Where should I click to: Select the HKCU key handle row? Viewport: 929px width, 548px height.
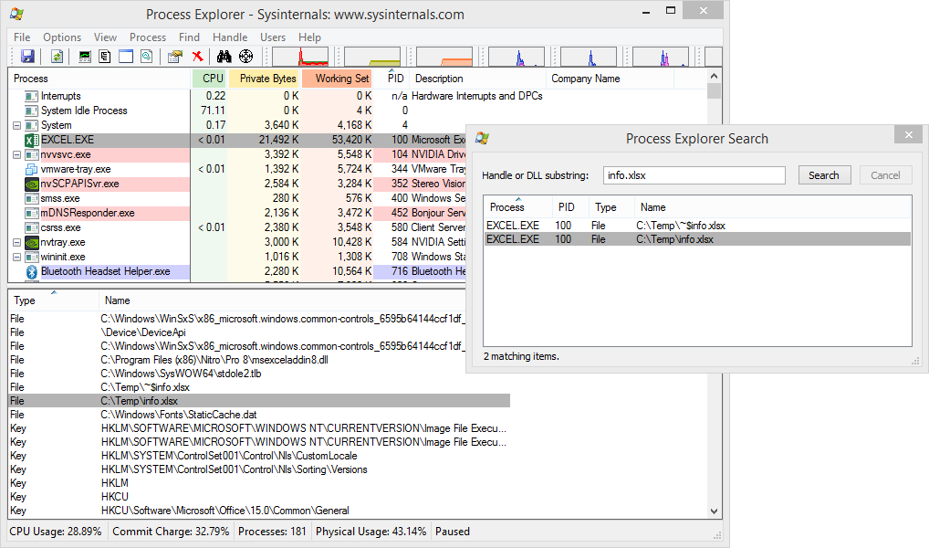[x=259, y=497]
